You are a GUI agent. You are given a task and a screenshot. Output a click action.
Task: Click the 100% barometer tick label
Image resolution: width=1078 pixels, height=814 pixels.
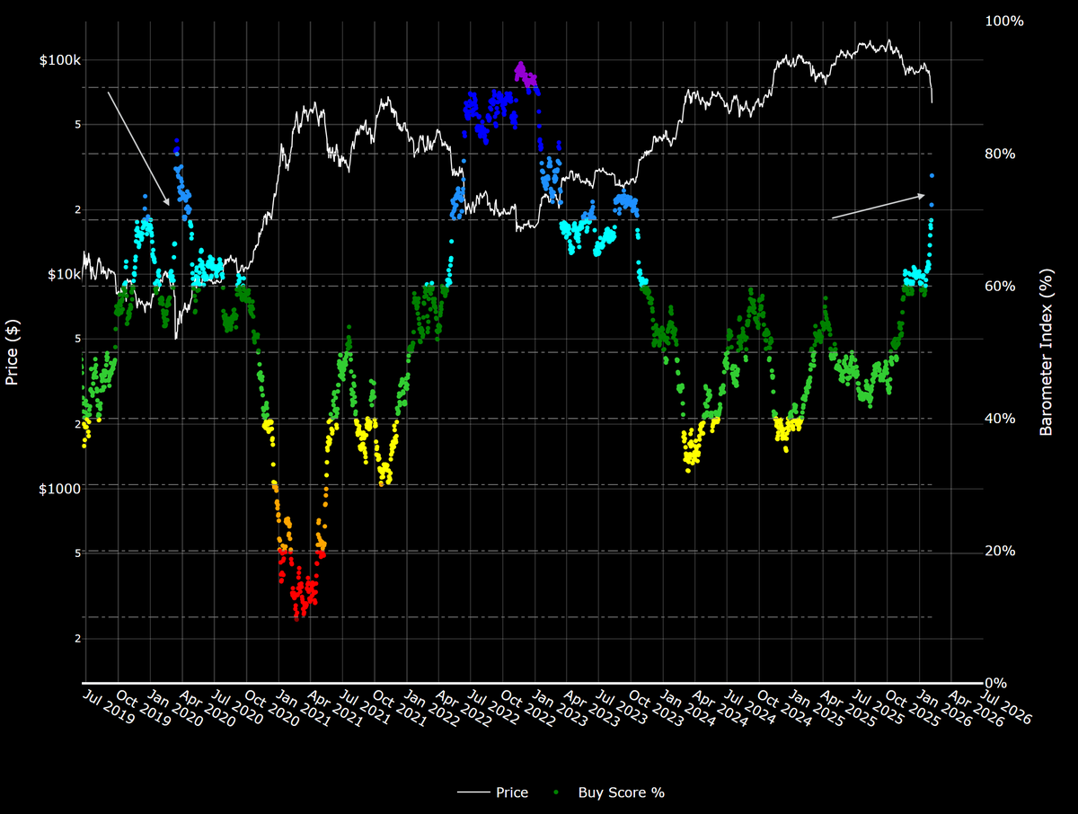[x=1004, y=21]
